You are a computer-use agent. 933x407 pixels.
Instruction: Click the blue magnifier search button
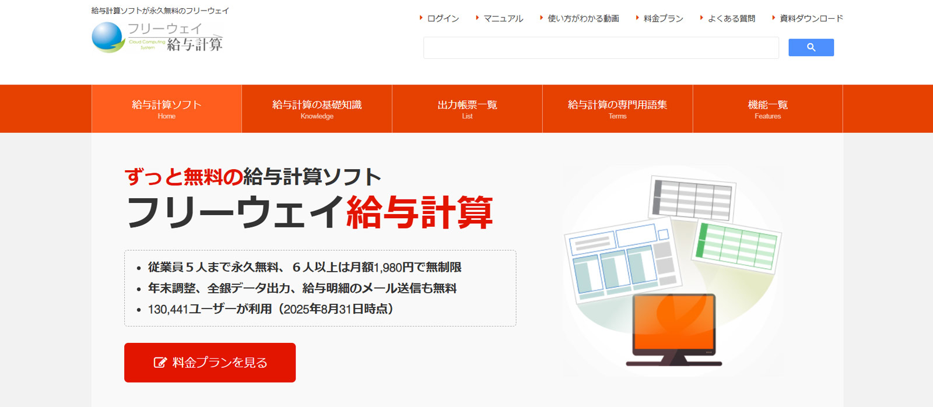tap(811, 48)
